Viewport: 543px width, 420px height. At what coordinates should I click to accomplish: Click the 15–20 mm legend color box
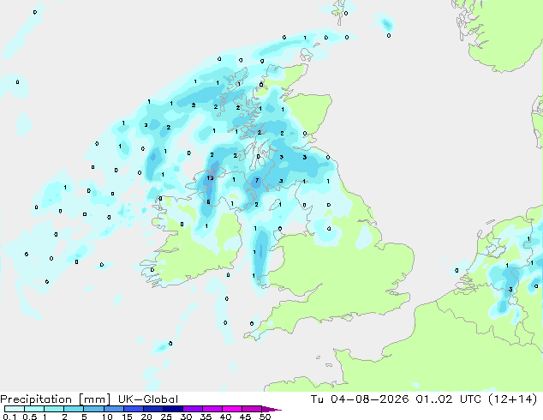[133, 409]
